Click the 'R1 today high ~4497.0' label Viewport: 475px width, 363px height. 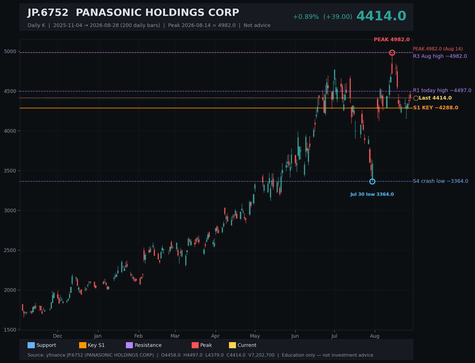(x=442, y=90)
